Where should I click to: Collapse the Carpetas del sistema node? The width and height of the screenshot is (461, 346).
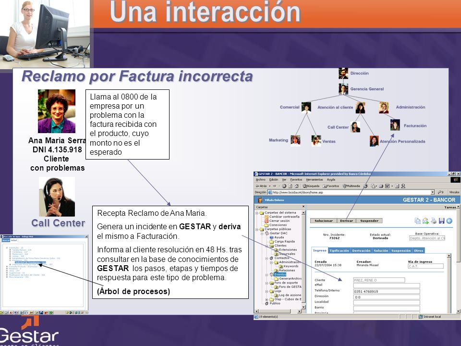[x=256, y=213]
